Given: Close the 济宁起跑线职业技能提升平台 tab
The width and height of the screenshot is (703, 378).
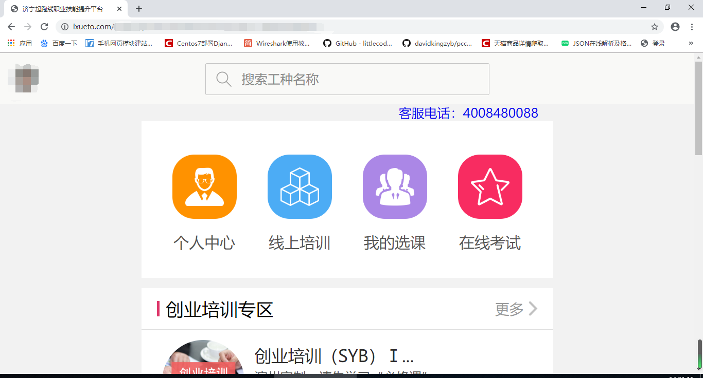Looking at the screenshot, I should (119, 9).
